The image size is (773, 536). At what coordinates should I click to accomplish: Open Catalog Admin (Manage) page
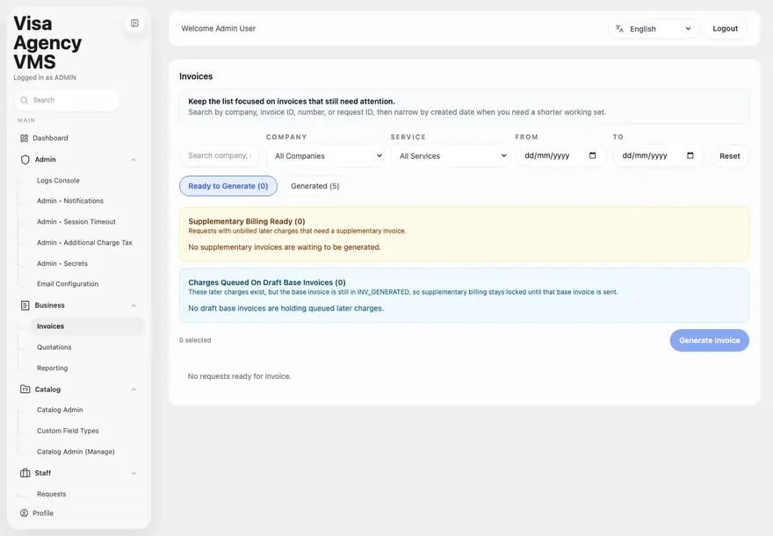click(x=76, y=452)
